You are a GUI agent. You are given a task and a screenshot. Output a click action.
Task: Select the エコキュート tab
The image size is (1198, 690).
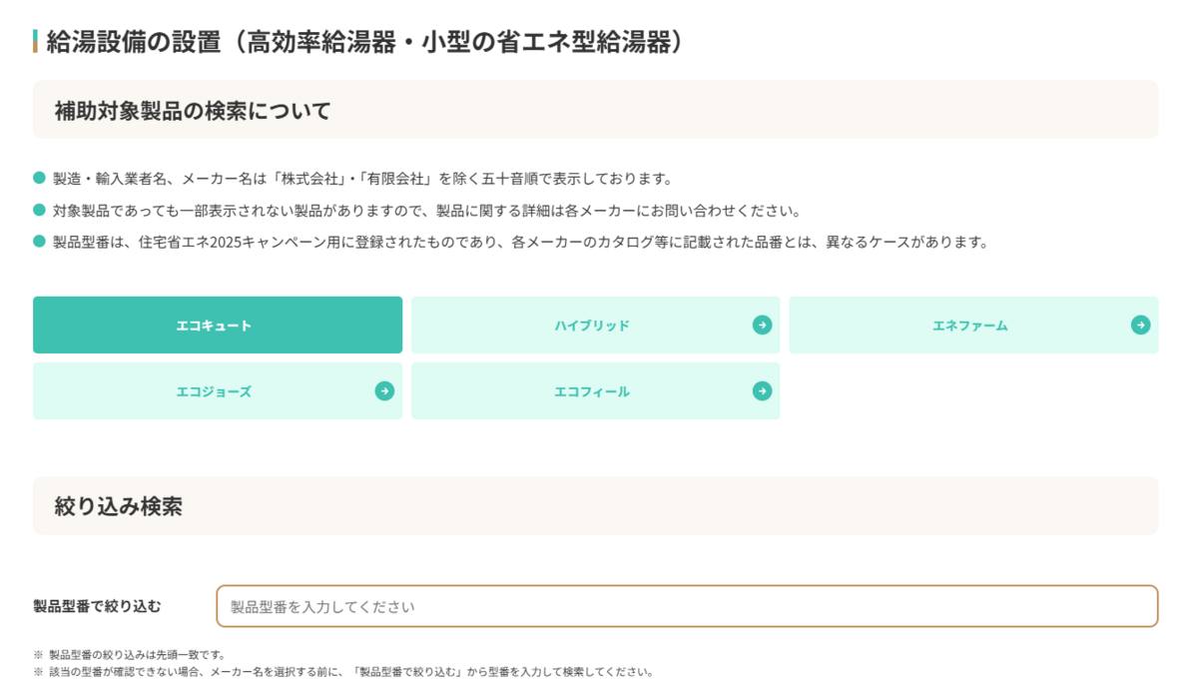[218, 325]
